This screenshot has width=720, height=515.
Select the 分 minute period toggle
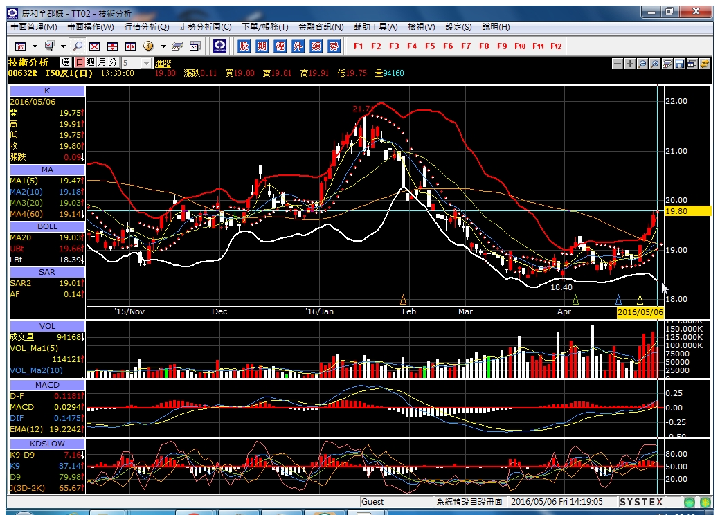pyautogui.click(x=113, y=62)
